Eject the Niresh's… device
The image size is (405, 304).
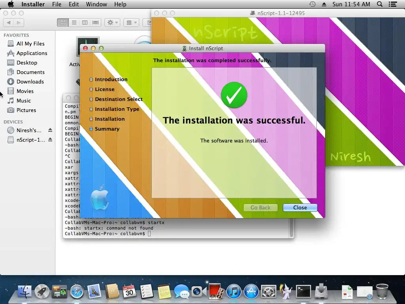pyautogui.click(x=50, y=130)
